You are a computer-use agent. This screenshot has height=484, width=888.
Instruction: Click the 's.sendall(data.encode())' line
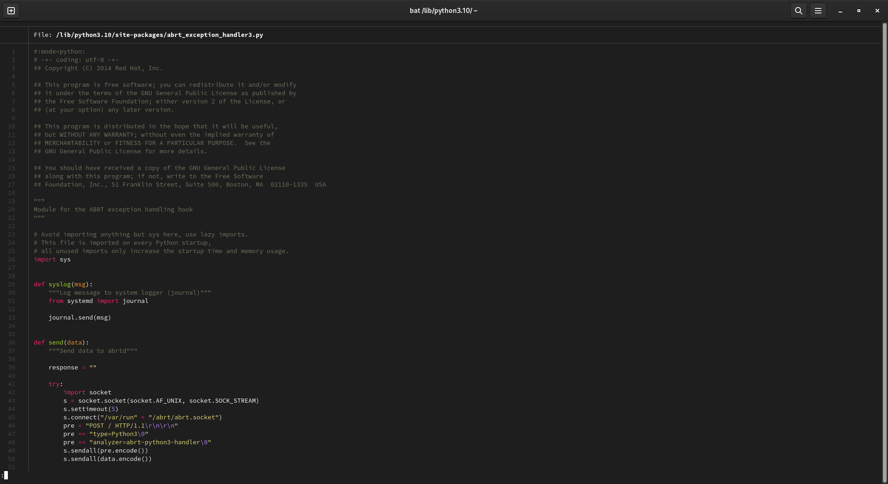click(107, 459)
